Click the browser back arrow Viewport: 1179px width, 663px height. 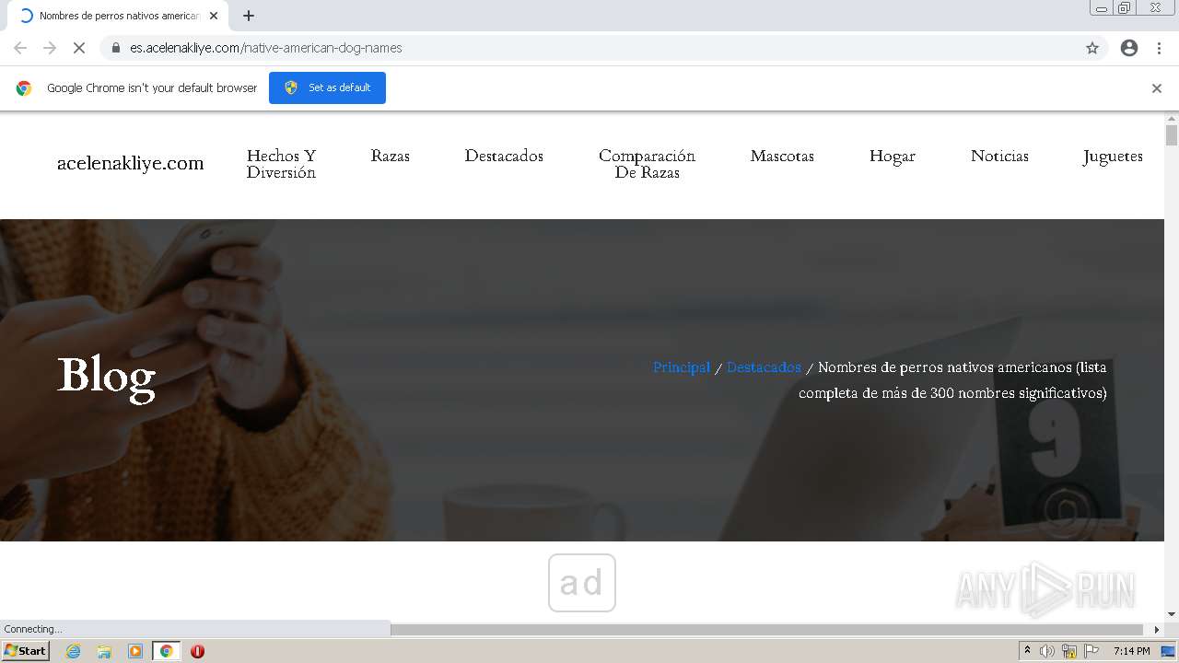pos(20,48)
